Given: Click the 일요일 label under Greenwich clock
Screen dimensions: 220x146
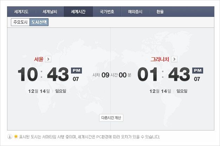Looking at the screenshot, I should pos(182,91).
